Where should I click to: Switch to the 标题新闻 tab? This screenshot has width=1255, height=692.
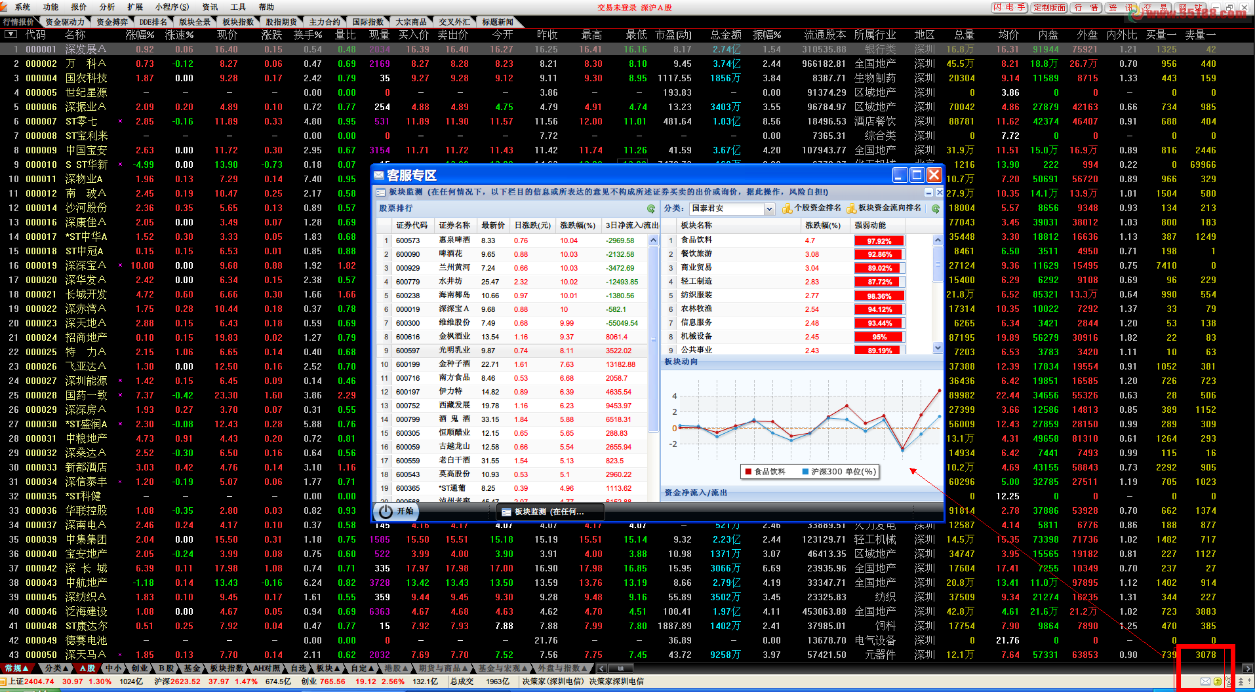click(498, 22)
